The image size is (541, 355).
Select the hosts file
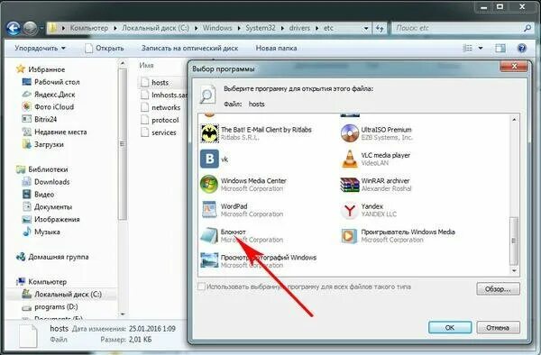coord(160,82)
